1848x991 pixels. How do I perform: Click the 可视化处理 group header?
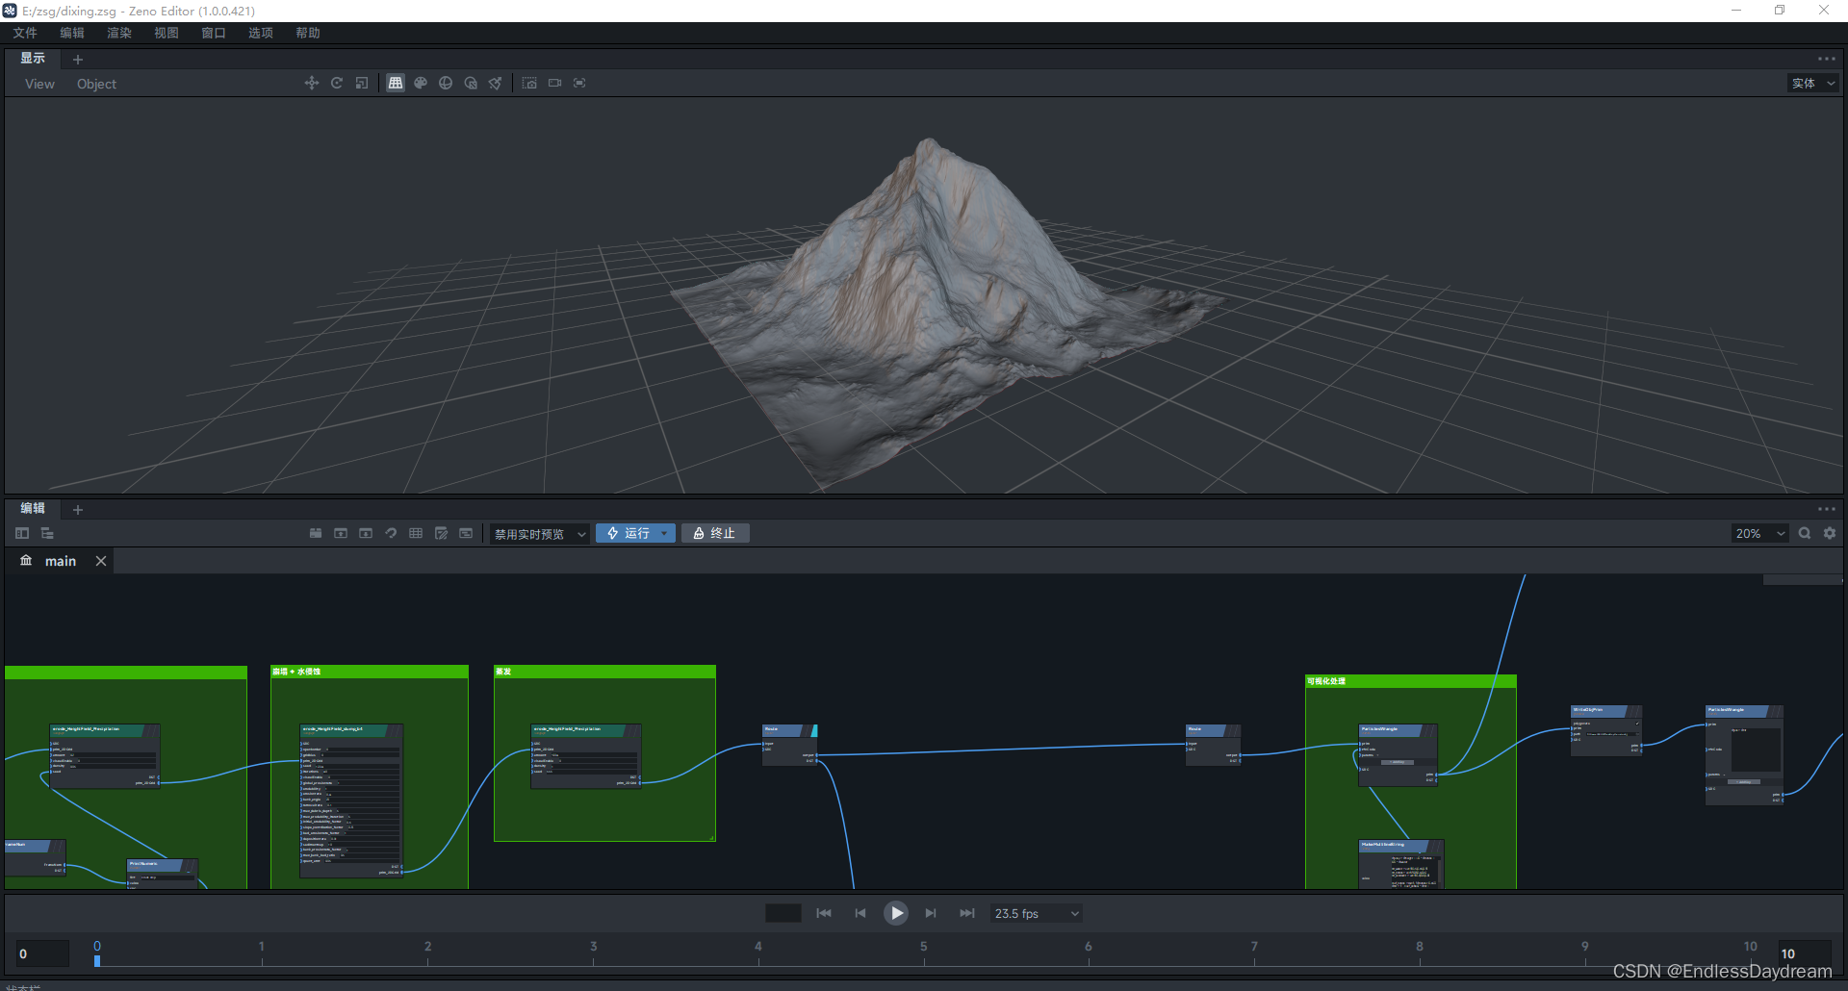(1410, 681)
